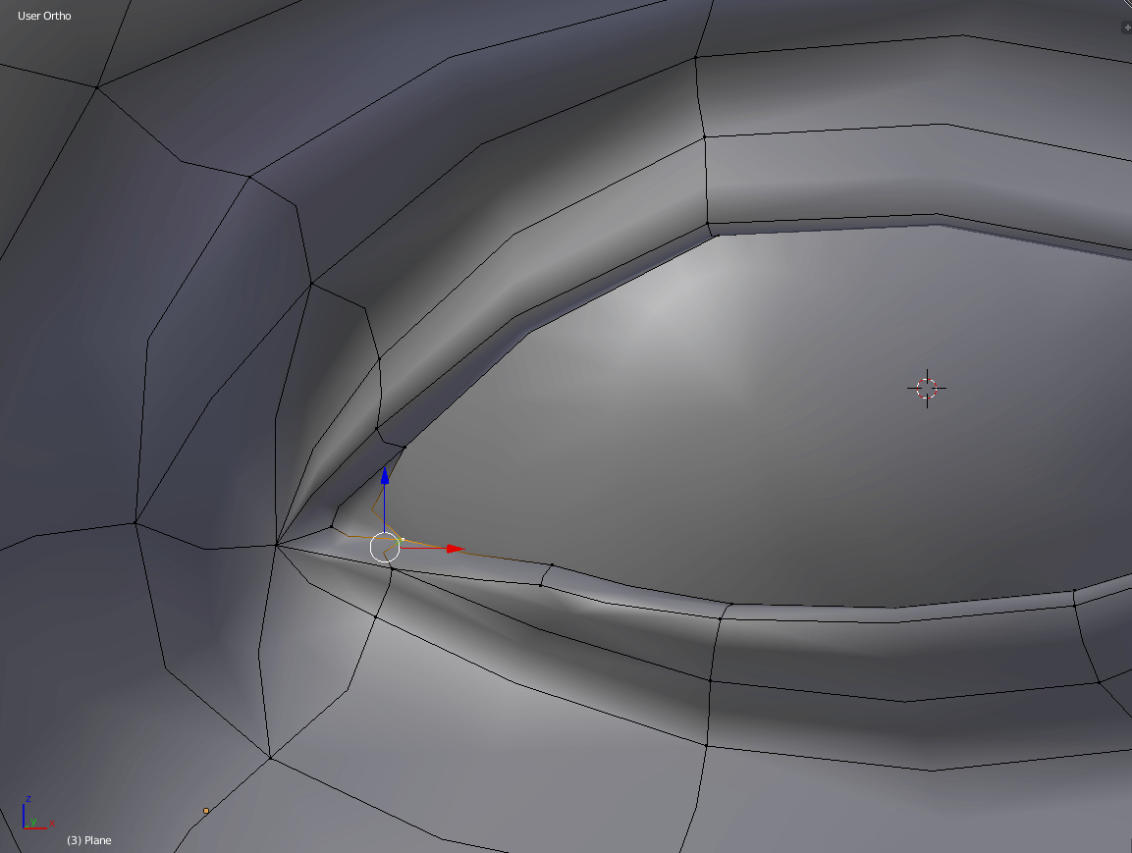The height and width of the screenshot is (853, 1132).
Task: Select the inner eye corner vertex where edges converge
Action: [x=278, y=544]
